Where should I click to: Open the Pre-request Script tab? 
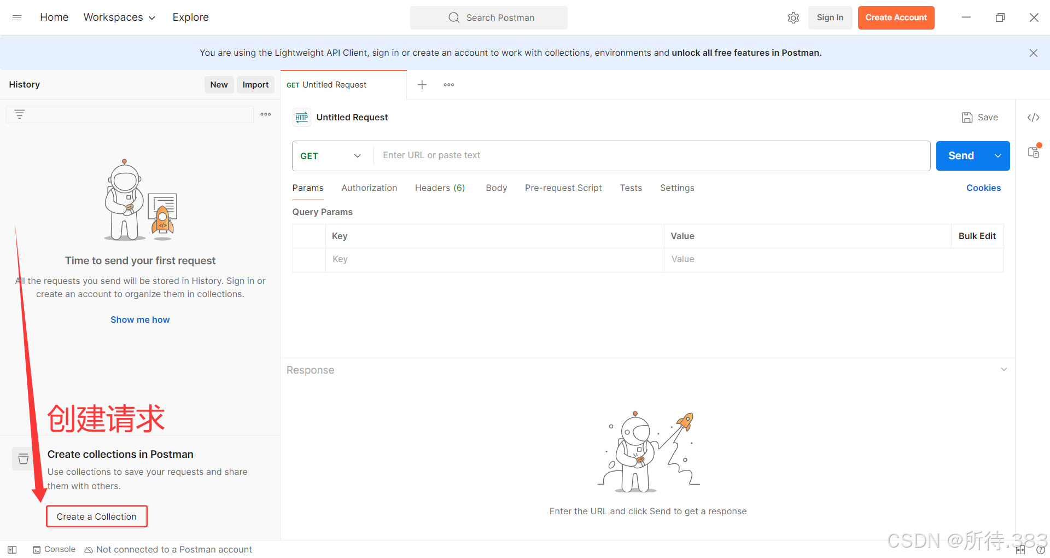click(563, 188)
